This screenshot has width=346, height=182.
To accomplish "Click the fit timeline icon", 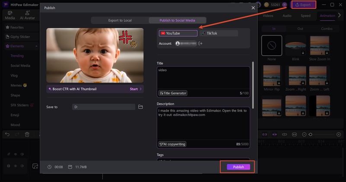I will click(295, 134).
